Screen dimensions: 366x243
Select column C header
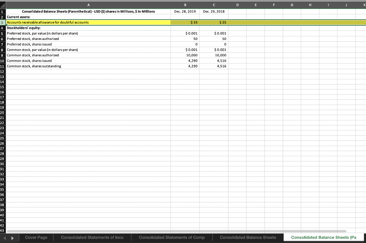click(214, 5)
